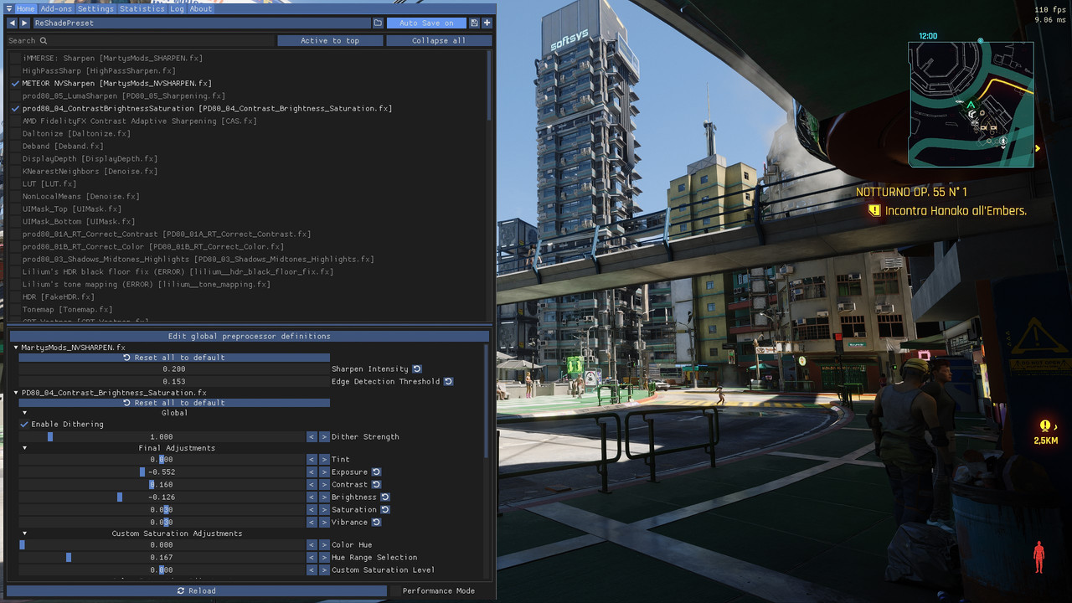
Task: Decrease Custom Saturation Level with the left arrow
Action: tap(312, 570)
